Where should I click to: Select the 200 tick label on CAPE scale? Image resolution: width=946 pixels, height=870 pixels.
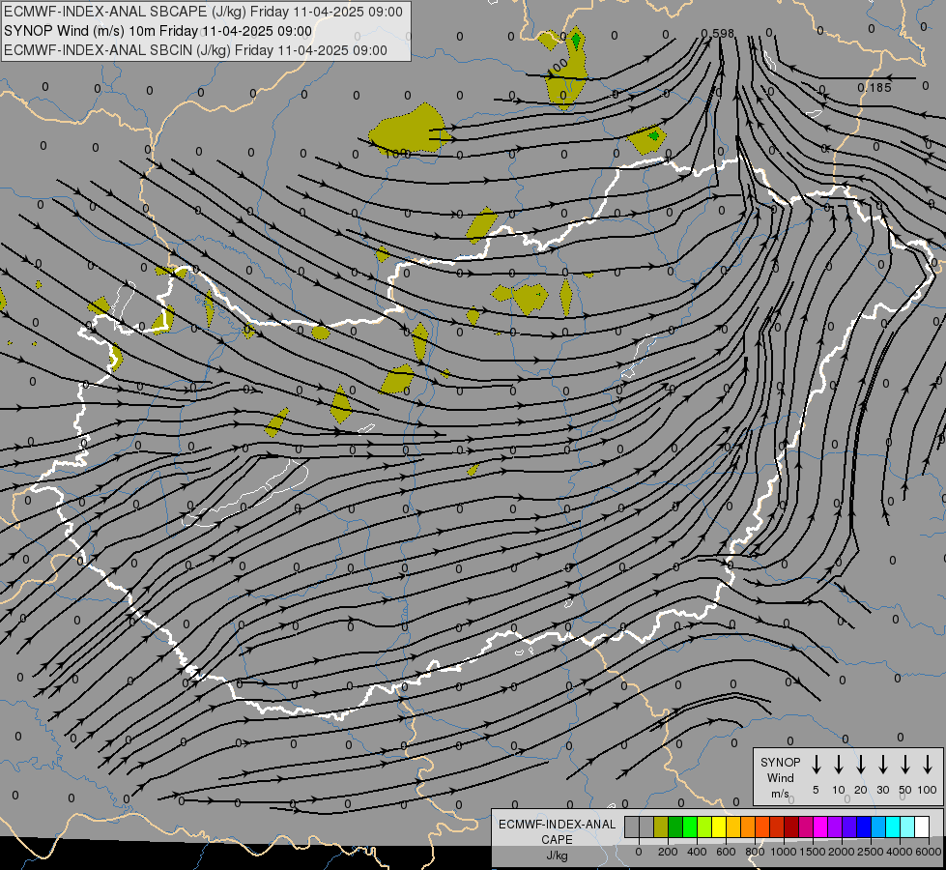[x=668, y=852]
